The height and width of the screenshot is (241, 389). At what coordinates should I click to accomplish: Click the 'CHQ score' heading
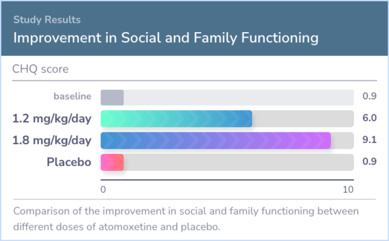[x=40, y=69]
